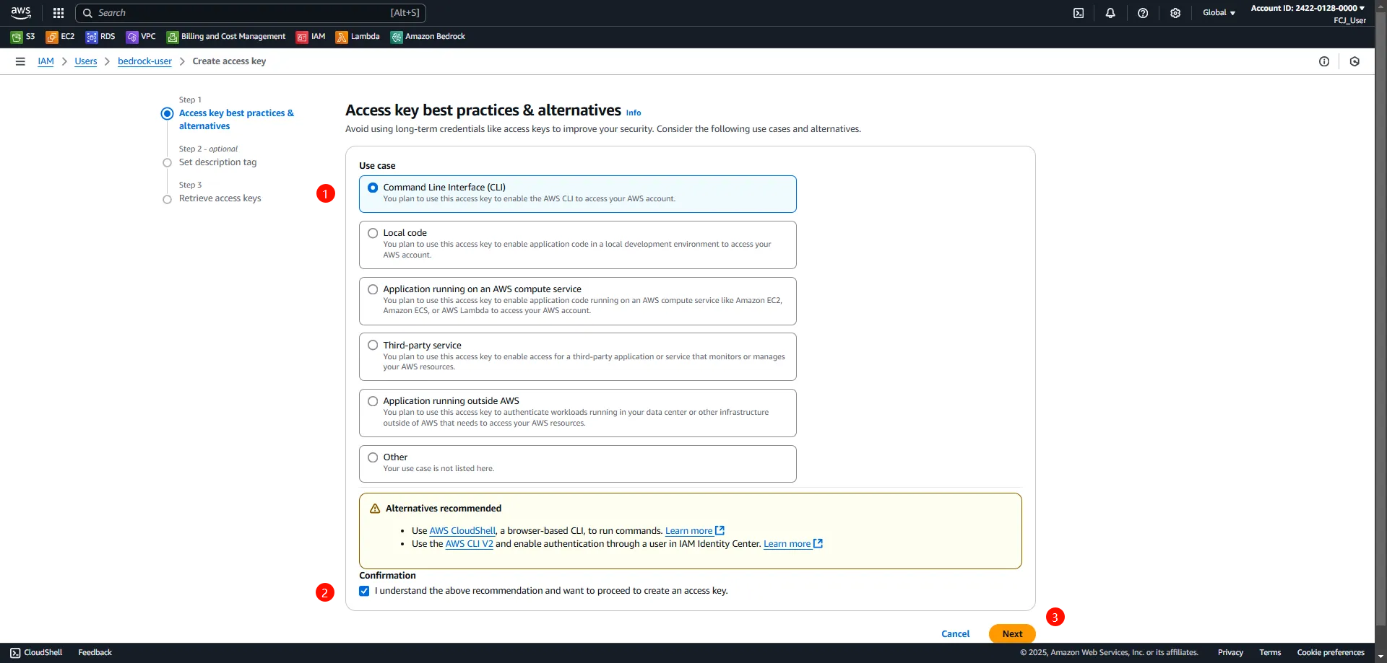View notifications bell
This screenshot has width=1387, height=663.
pyautogui.click(x=1110, y=13)
